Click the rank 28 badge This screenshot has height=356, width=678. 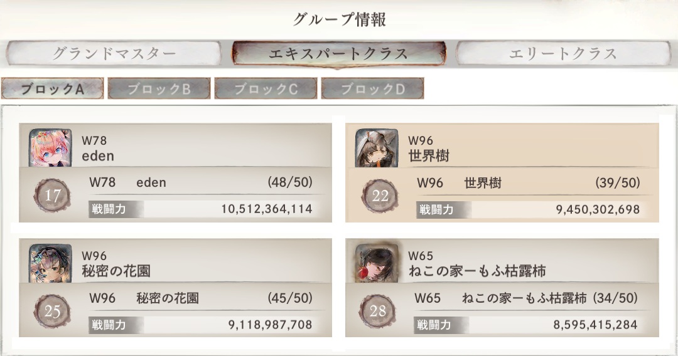380,311
